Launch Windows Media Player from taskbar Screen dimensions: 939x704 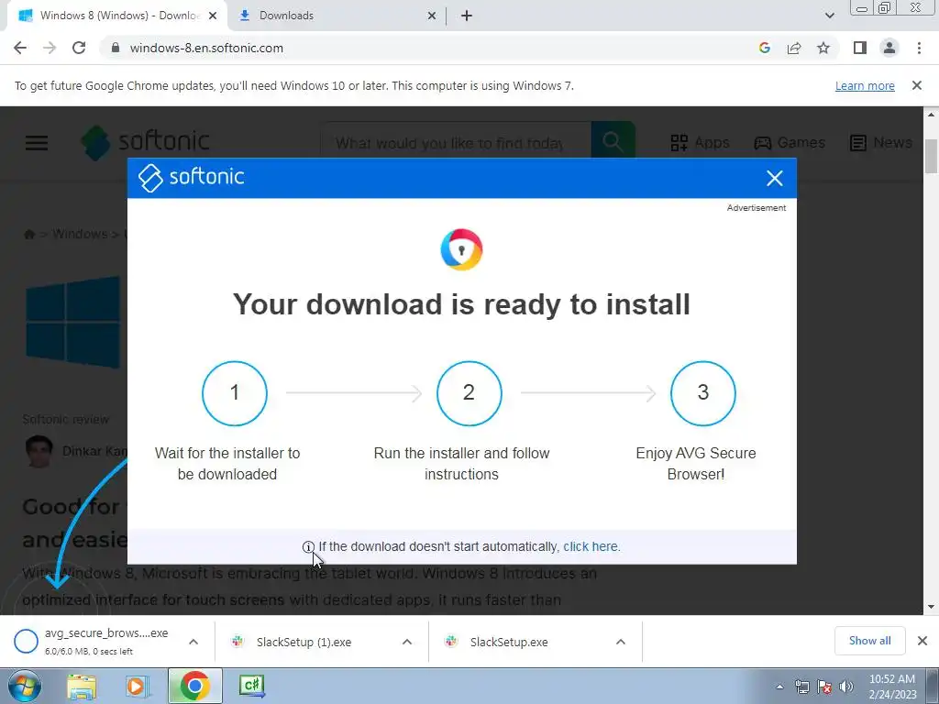coord(137,686)
